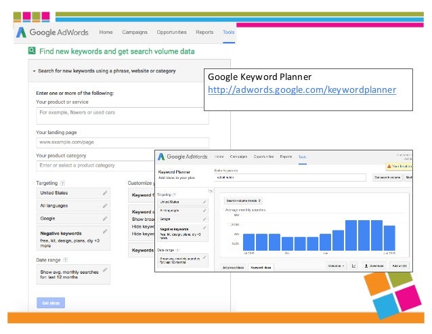Switch to the 'Ad group ideas' tab
This screenshot has height=334, width=432.
[233, 268]
